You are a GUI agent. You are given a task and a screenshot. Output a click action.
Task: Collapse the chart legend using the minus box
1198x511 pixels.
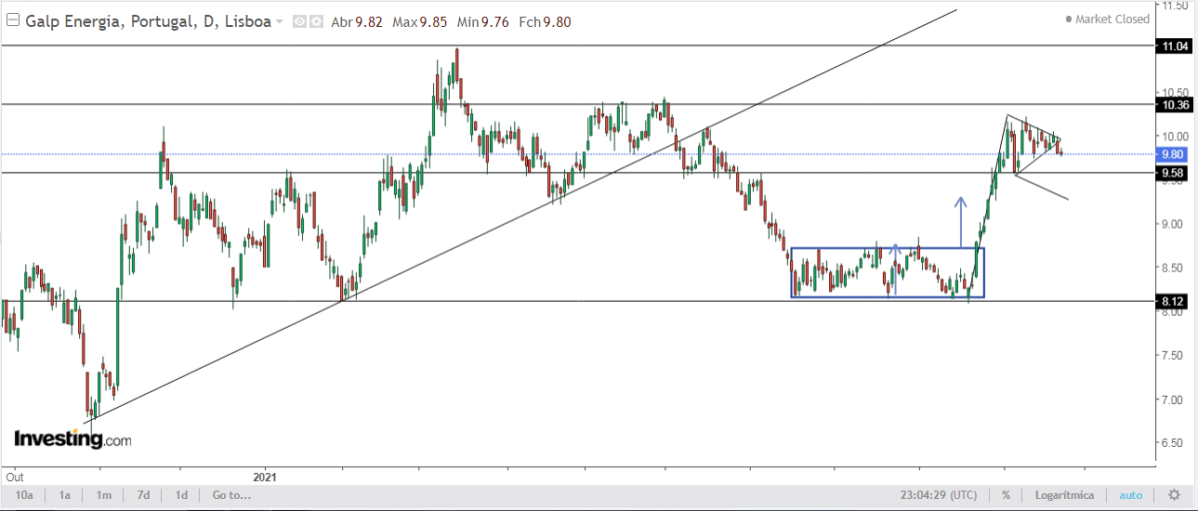click(12, 21)
